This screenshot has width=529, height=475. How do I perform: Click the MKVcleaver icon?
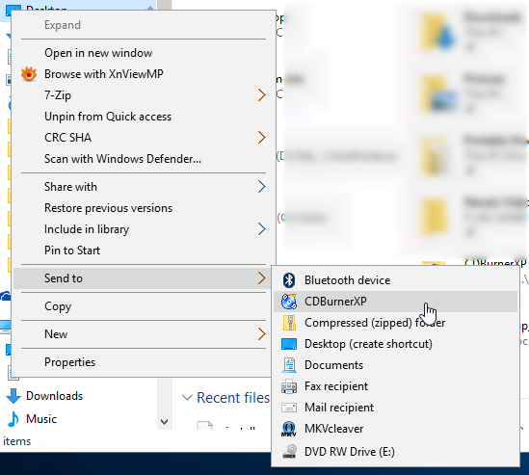[289, 429]
